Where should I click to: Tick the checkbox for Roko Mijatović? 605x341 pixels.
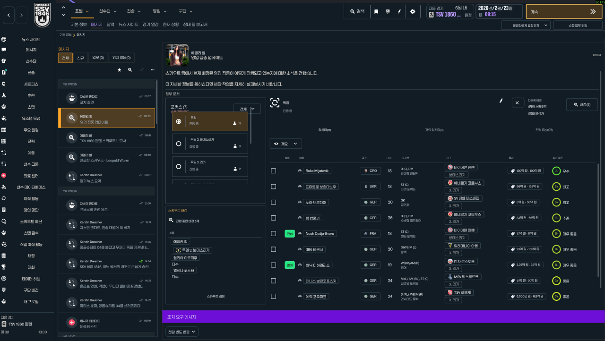coord(273,170)
